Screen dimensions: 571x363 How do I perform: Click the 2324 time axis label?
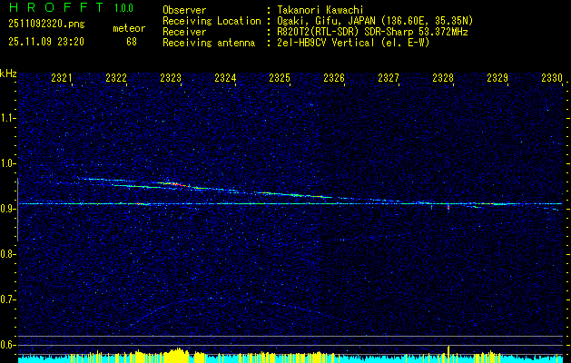tap(225, 77)
